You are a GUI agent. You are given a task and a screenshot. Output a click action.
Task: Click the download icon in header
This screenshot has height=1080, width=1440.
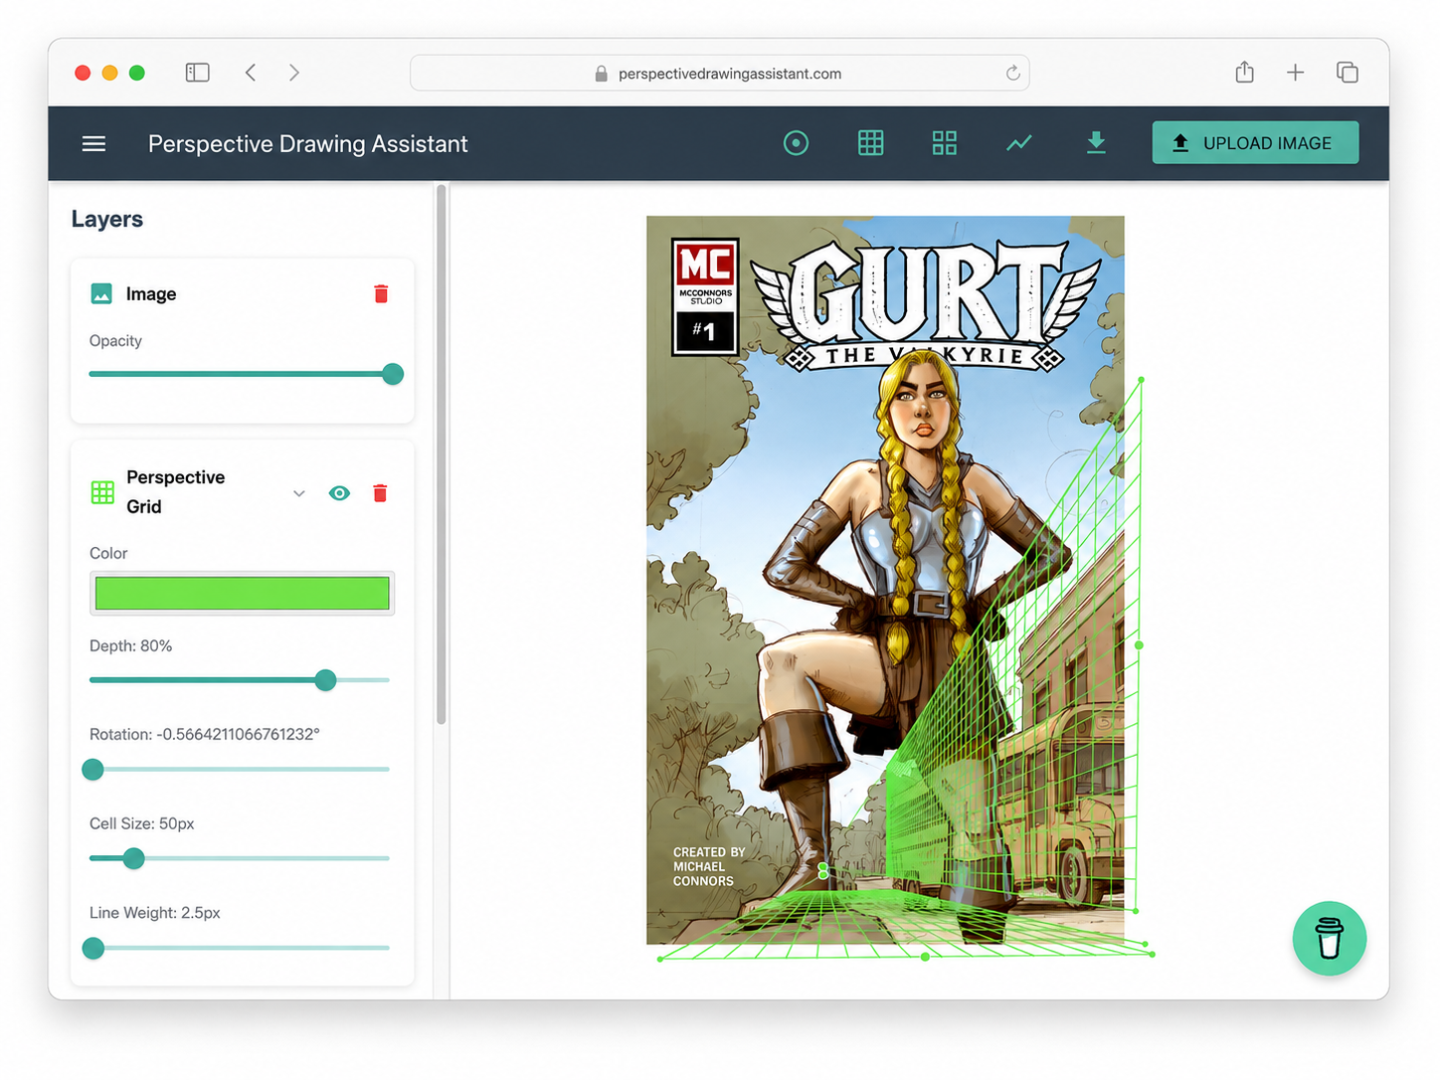1096,143
